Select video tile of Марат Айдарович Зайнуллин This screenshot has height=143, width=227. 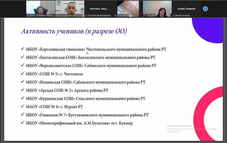click(70, 9)
